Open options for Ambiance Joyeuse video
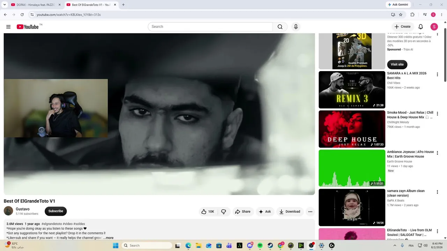 pos(437,153)
